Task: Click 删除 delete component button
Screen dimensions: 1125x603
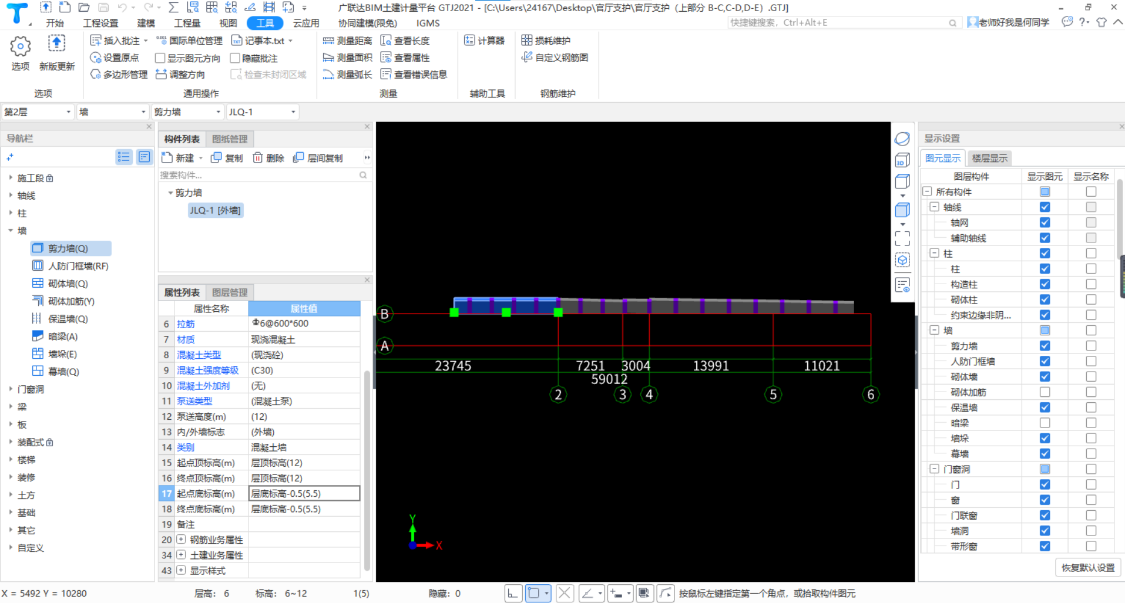Action: click(x=268, y=158)
